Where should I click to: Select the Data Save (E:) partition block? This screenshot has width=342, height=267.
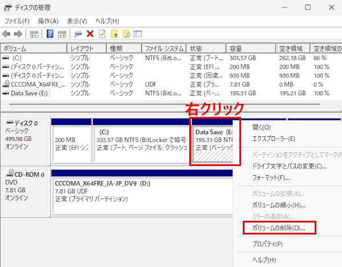213,140
